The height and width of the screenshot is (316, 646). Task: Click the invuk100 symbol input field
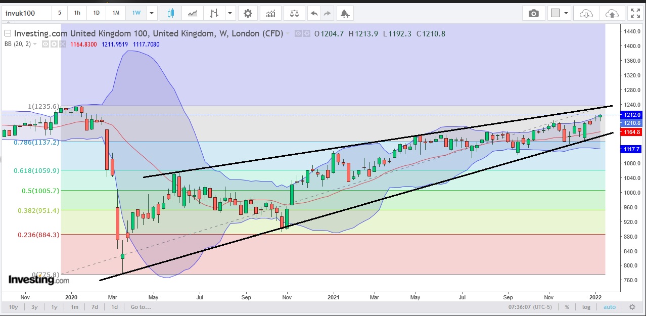click(25, 13)
